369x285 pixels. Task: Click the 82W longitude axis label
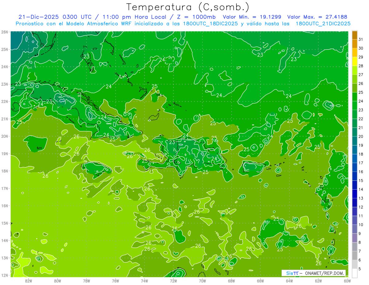coord(29,281)
